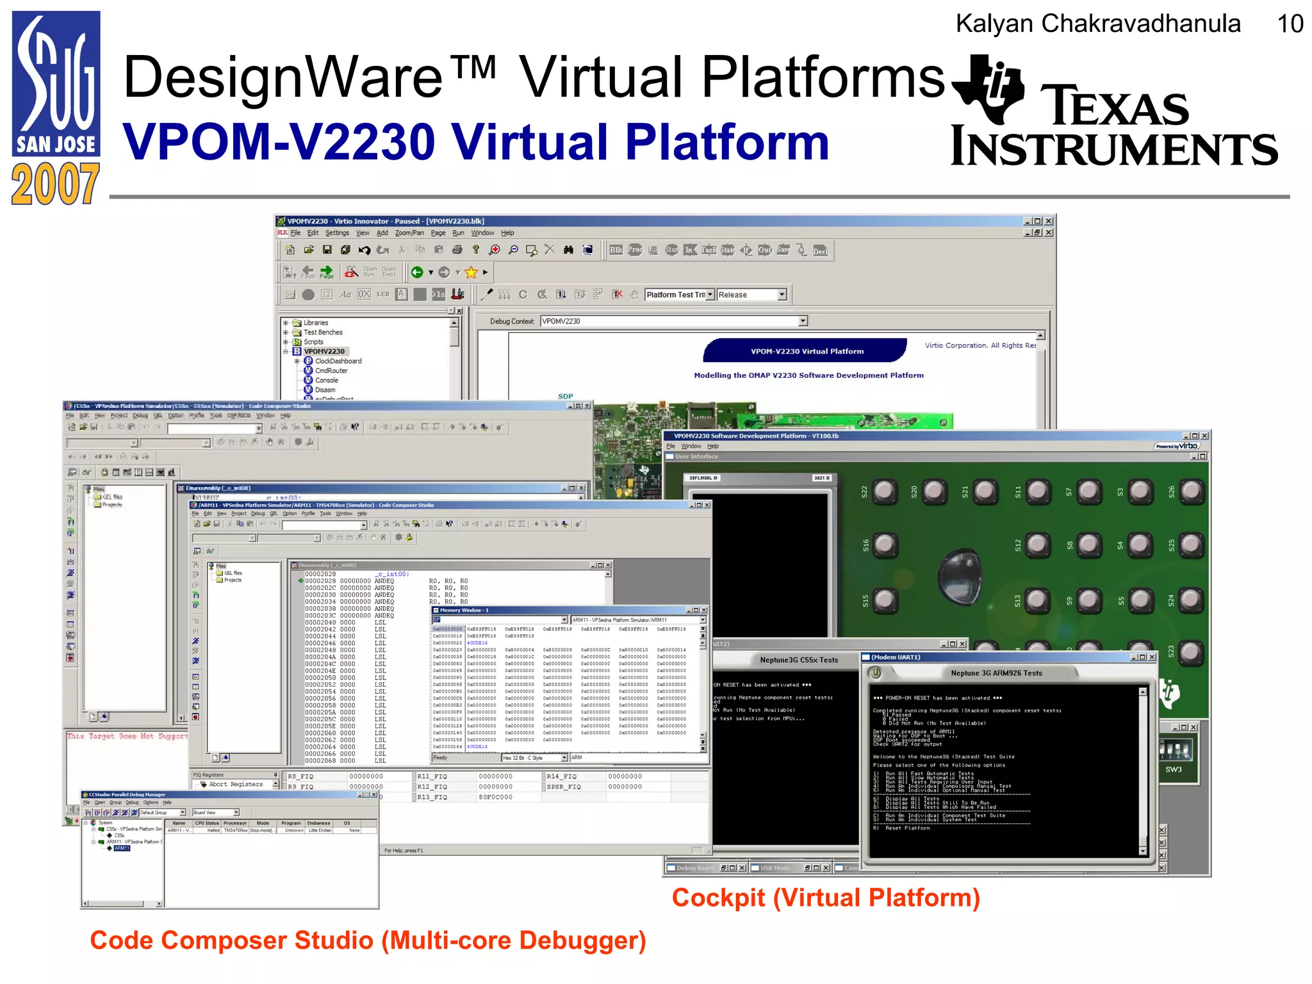The height and width of the screenshot is (984, 1312).
Task: Expand the Test Benches tree node
Action: coord(286,332)
